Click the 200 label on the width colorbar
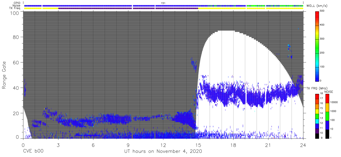 (322, 53)
